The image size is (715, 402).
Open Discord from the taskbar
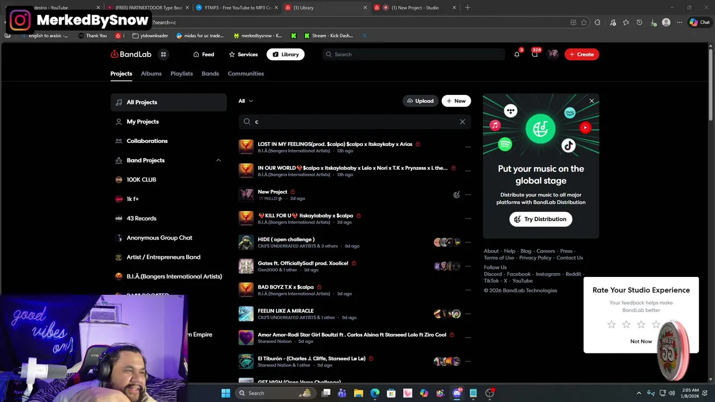[x=457, y=393]
